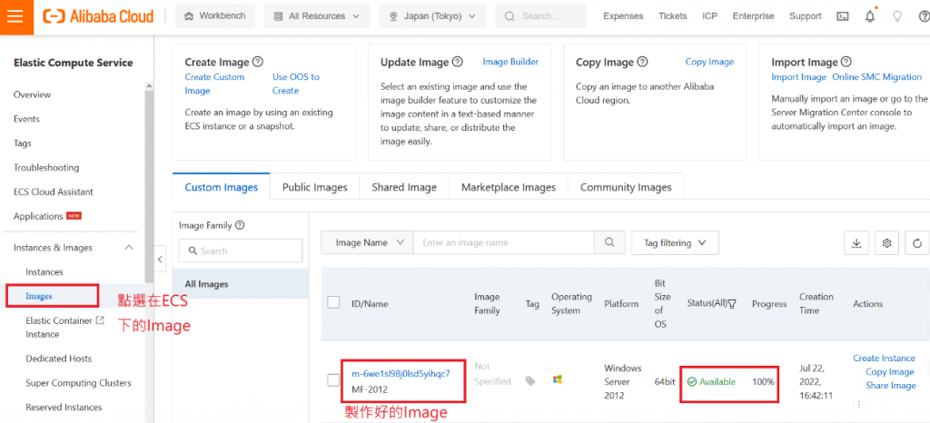
Task: Open the Japan (Tokyo) region dropdown
Action: pos(432,16)
